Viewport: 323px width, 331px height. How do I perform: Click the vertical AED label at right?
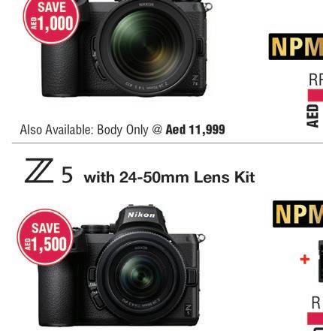312,116
